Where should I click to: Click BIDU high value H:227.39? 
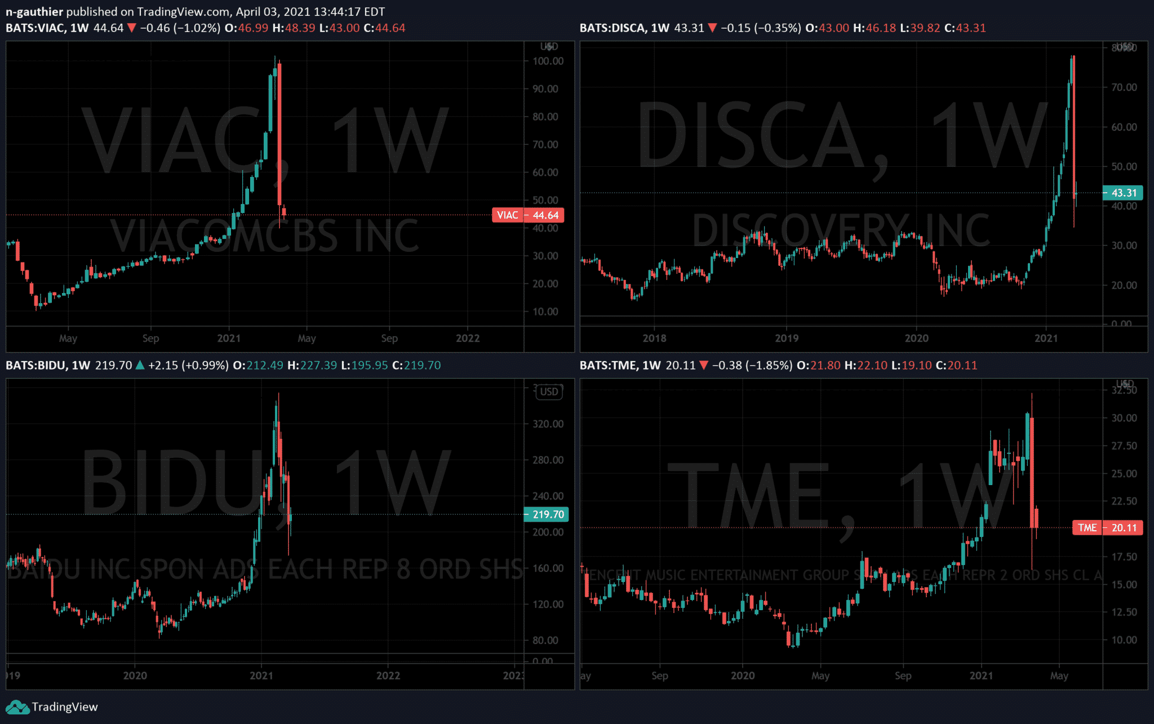click(x=312, y=366)
